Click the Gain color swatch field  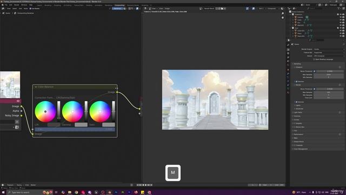click(109, 125)
